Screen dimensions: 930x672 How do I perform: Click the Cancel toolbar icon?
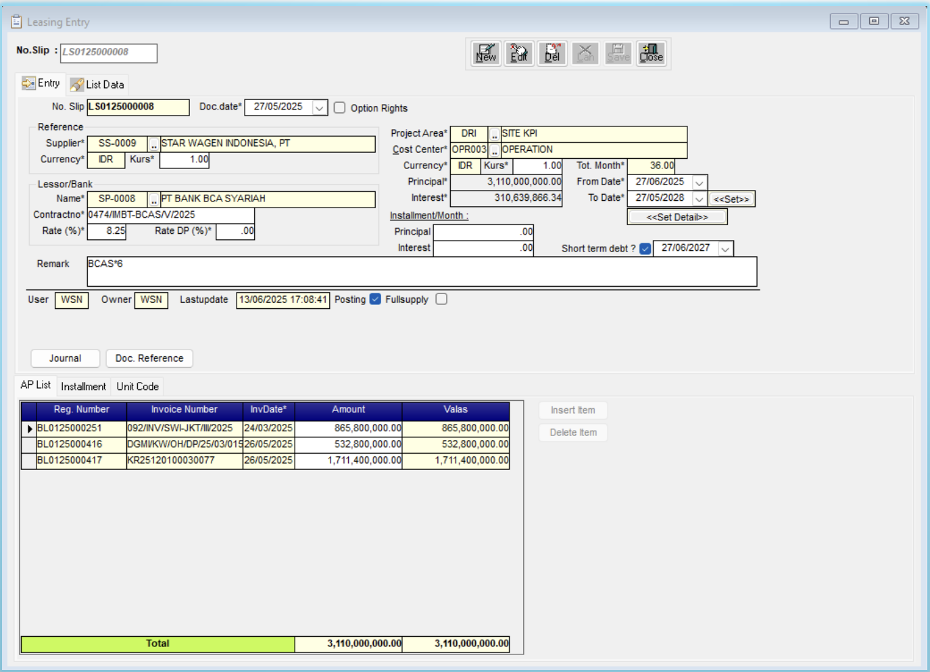(585, 53)
